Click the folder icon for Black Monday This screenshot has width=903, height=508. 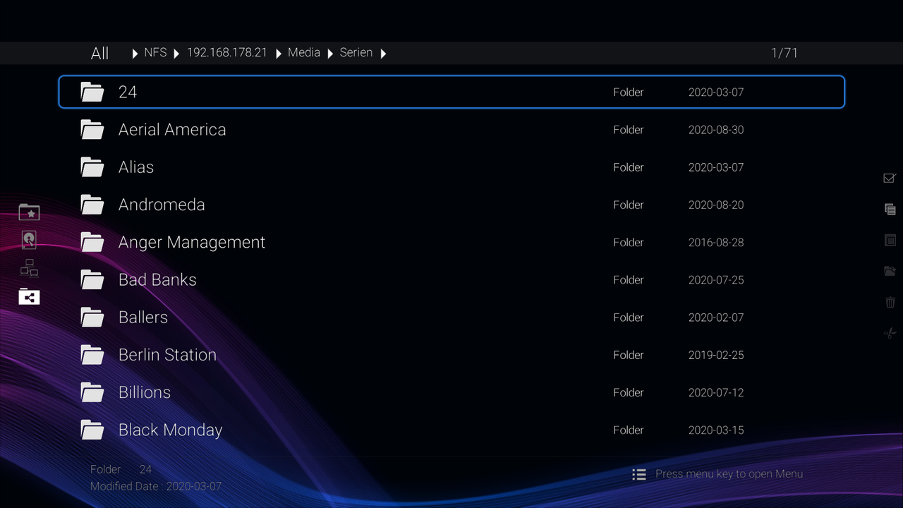pyautogui.click(x=92, y=430)
